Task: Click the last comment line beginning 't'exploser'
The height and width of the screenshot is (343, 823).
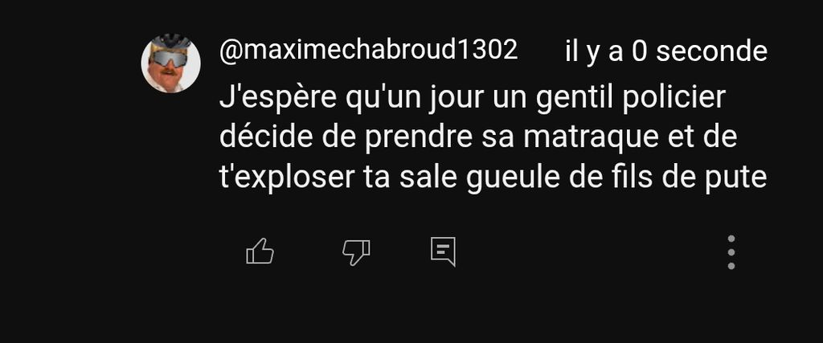Action: (493, 178)
